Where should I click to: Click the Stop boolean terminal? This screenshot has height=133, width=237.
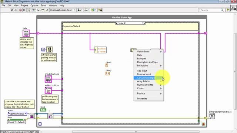(x=43, y=110)
